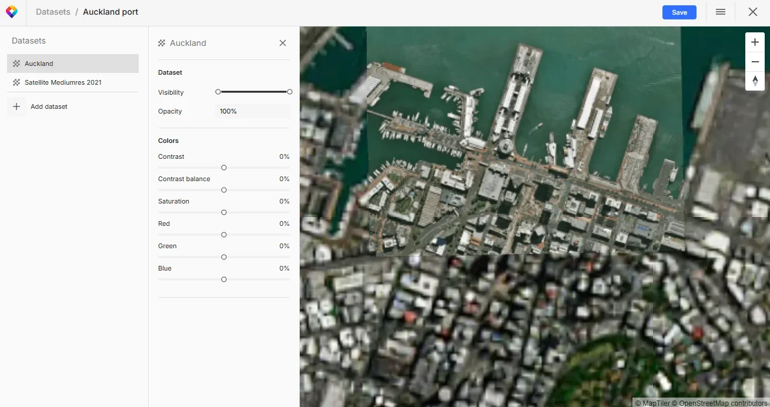770x407 pixels.
Task: Click the MapTiler logo icon
Action: 12,12
